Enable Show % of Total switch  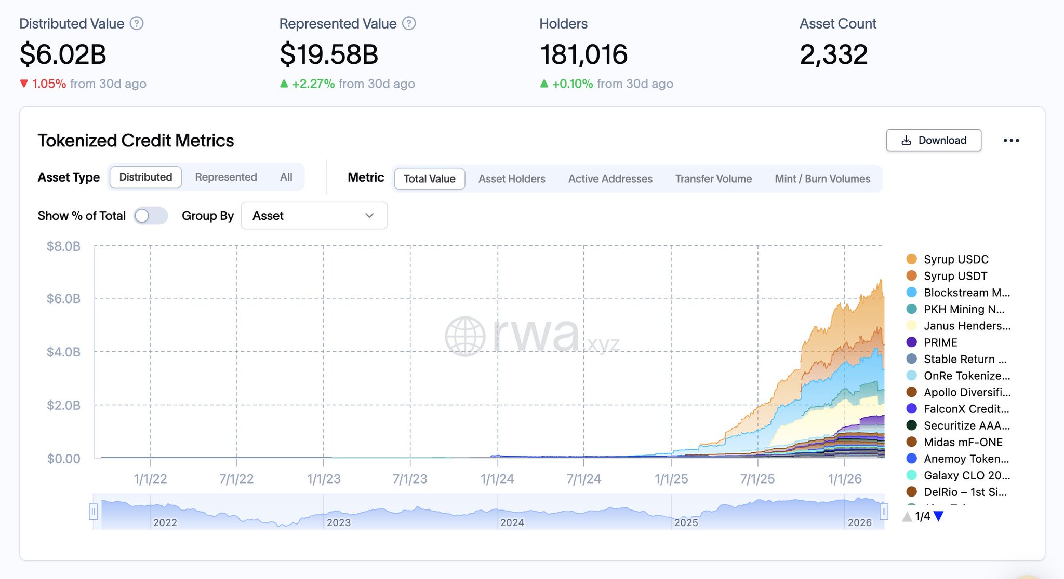pos(150,216)
